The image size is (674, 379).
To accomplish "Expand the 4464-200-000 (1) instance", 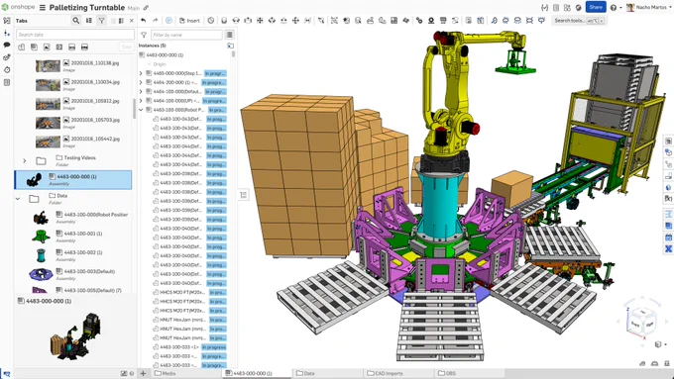I will (141, 82).
